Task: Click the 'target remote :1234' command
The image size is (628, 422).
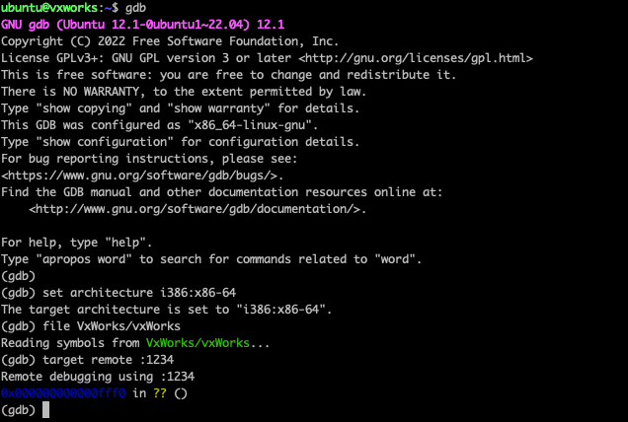Action: tap(109, 360)
